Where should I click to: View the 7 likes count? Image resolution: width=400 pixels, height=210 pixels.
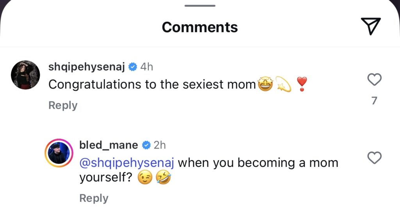point(374,101)
